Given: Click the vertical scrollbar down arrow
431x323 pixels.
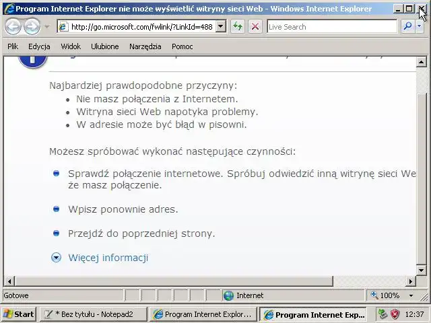Looking at the screenshot, I should [x=421, y=270].
